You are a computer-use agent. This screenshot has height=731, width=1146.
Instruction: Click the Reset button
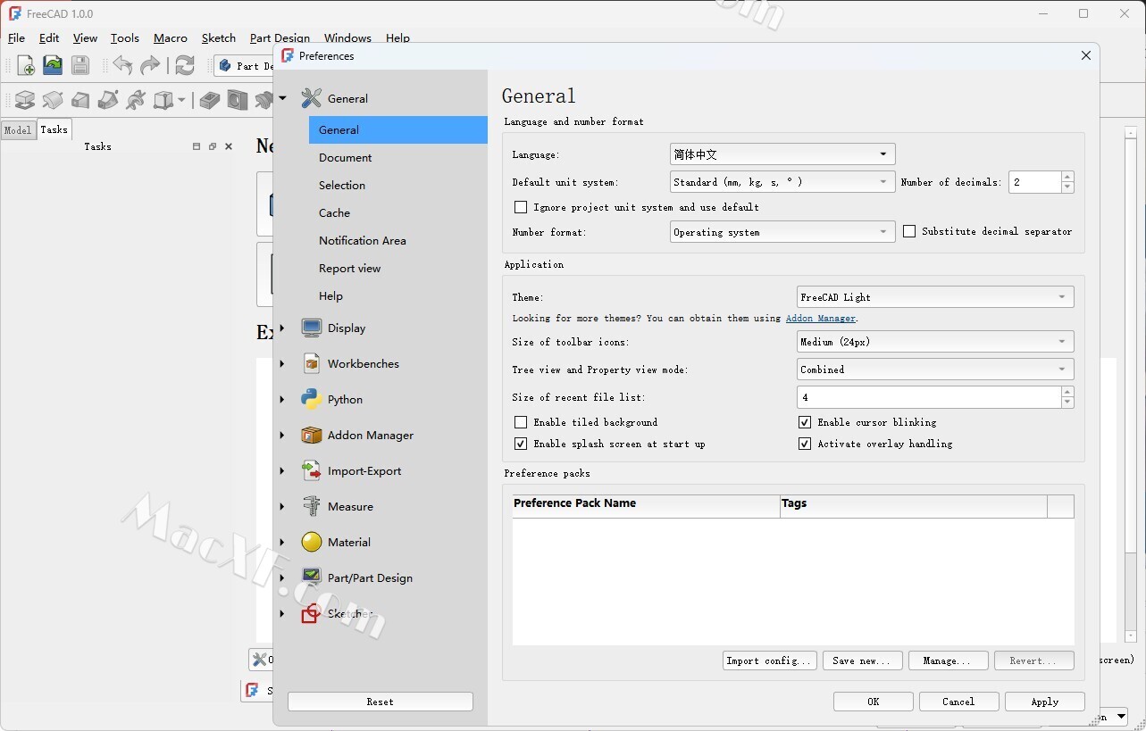tap(381, 702)
